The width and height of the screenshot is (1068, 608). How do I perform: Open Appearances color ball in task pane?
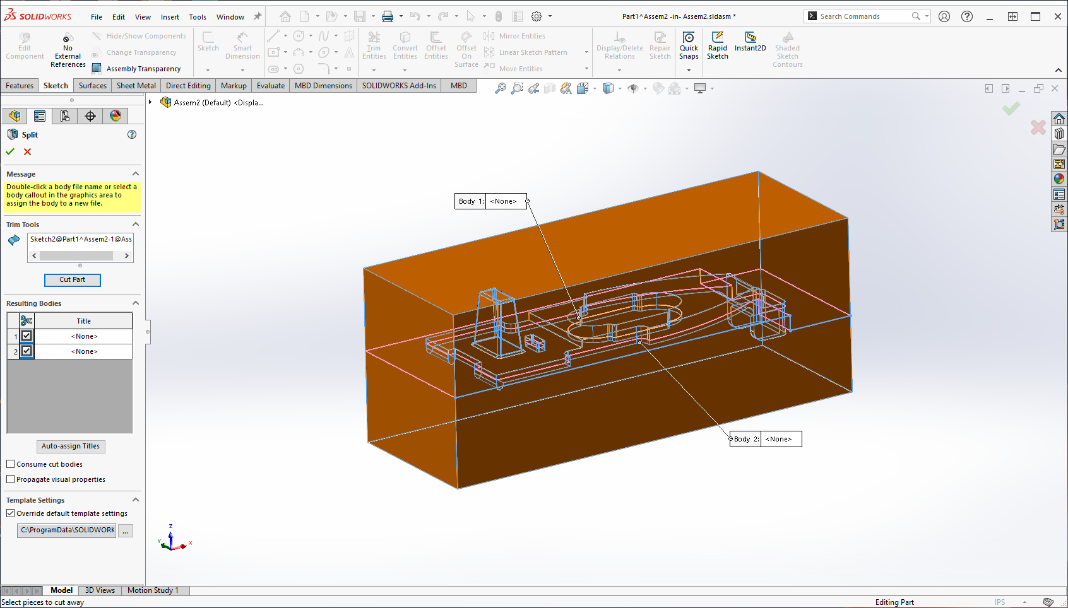(x=1059, y=179)
